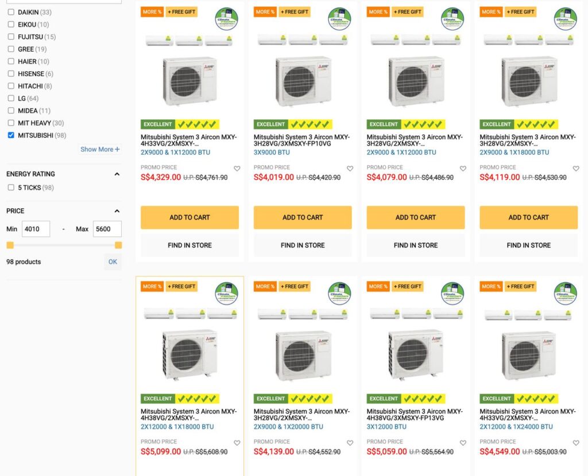Image resolution: width=588 pixels, height=476 pixels.
Task: Collapse the ENERGY RATING section
Action: point(117,174)
